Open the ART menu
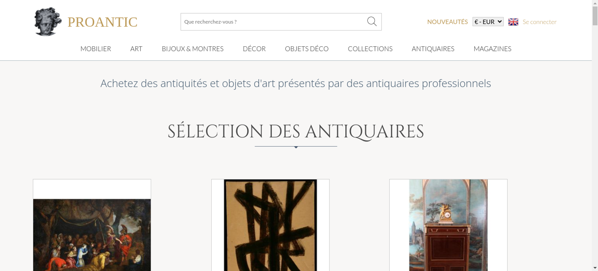This screenshot has width=598, height=271. 136,49
